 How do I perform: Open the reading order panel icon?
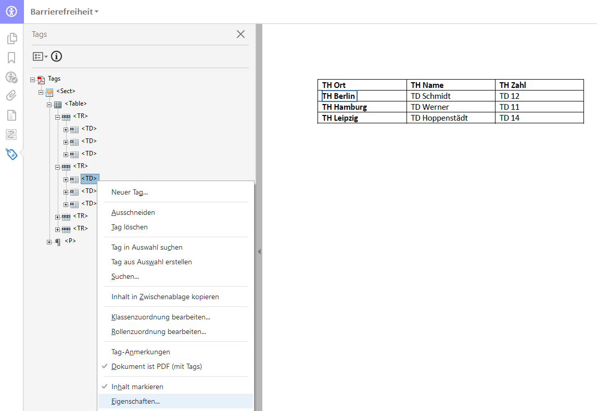(x=11, y=135)
